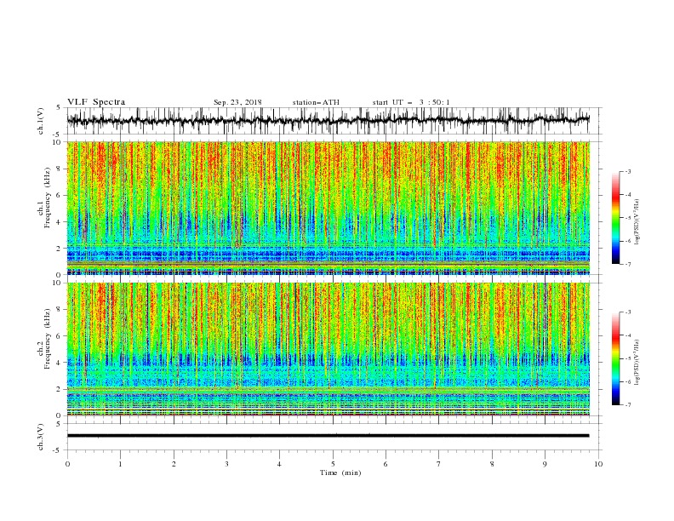The width and height of the screenshot is (674, 521).
Task: Click the "station=ATH" header label
Action: pos(316,102)
